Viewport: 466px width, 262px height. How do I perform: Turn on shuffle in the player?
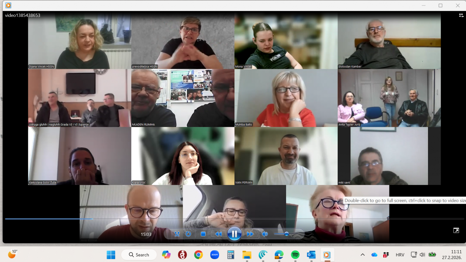coord(177,234)
